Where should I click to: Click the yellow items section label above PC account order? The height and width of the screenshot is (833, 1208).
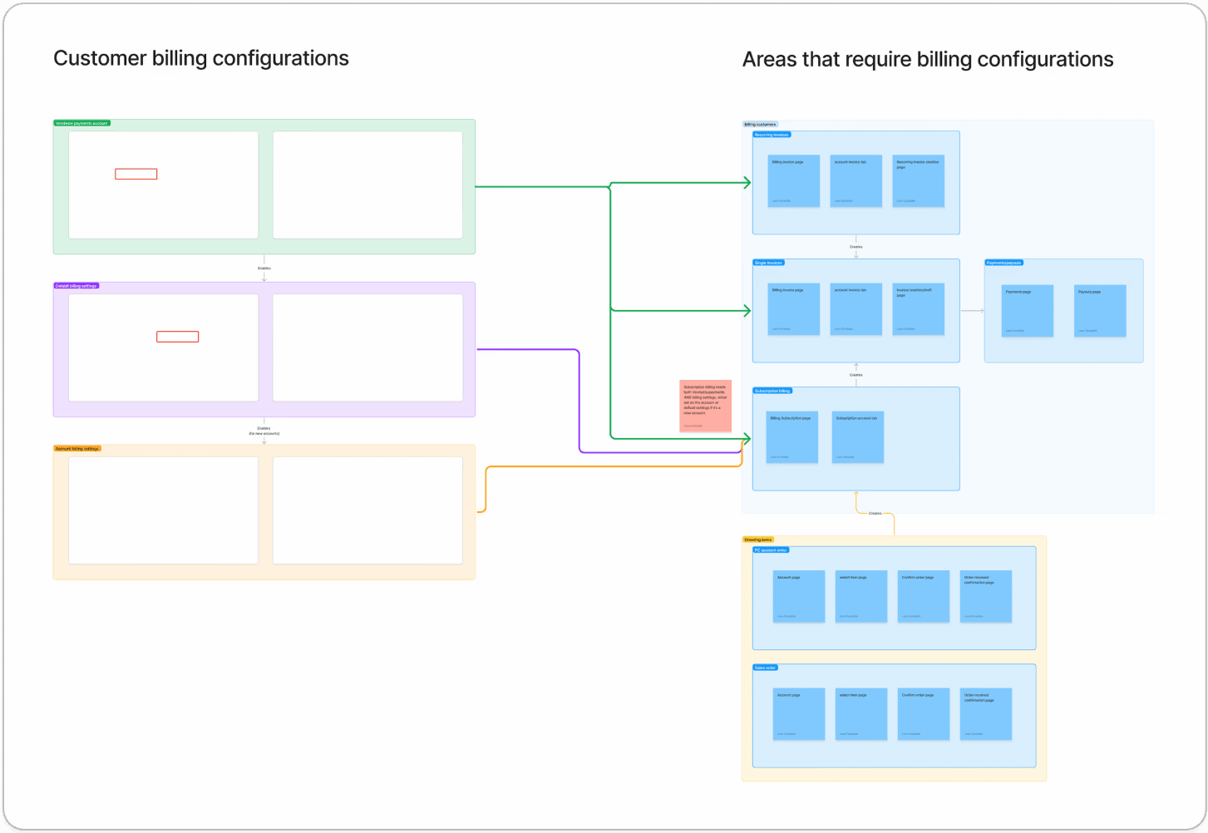[758, 540]
